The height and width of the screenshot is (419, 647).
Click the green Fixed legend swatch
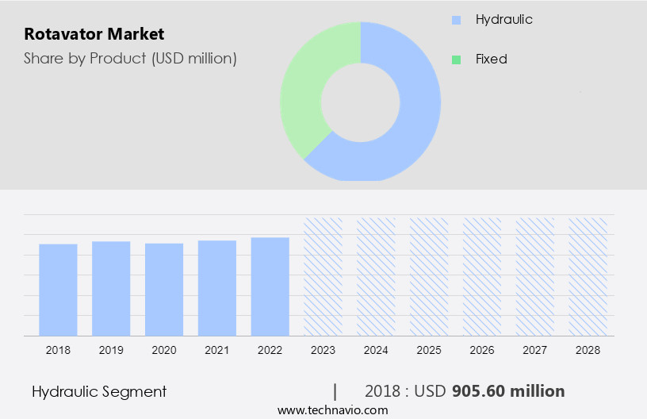coord(455,60)
